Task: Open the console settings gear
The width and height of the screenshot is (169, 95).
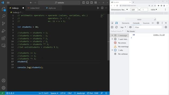Action: [166, 27]
